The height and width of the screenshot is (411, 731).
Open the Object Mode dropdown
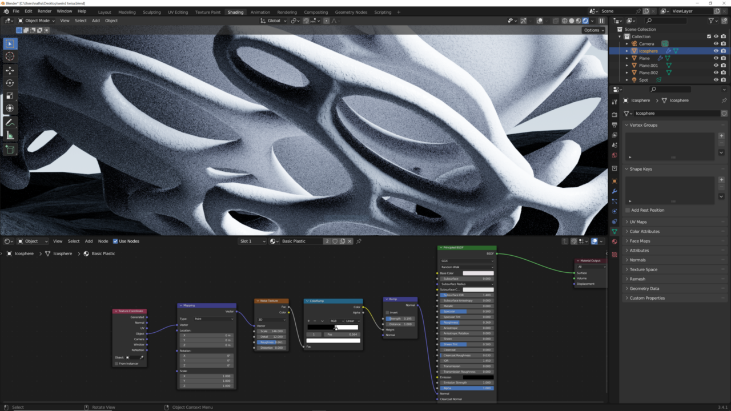pos(36,21)
